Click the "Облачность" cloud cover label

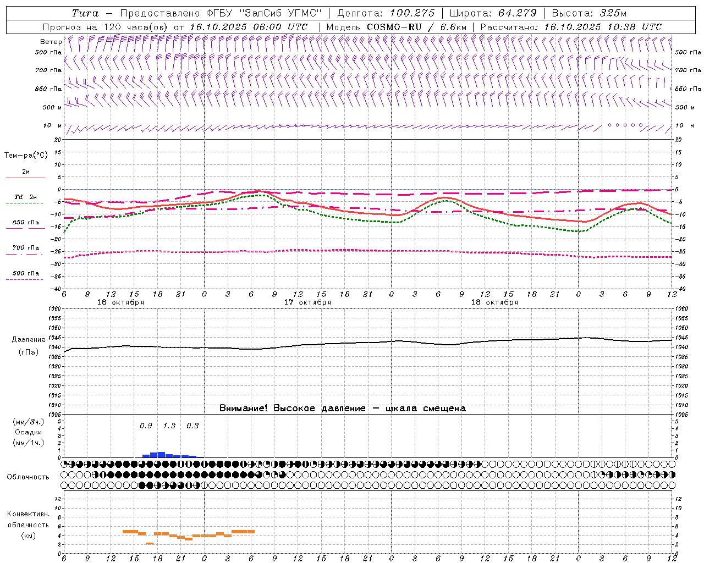(x=28, y=477)
